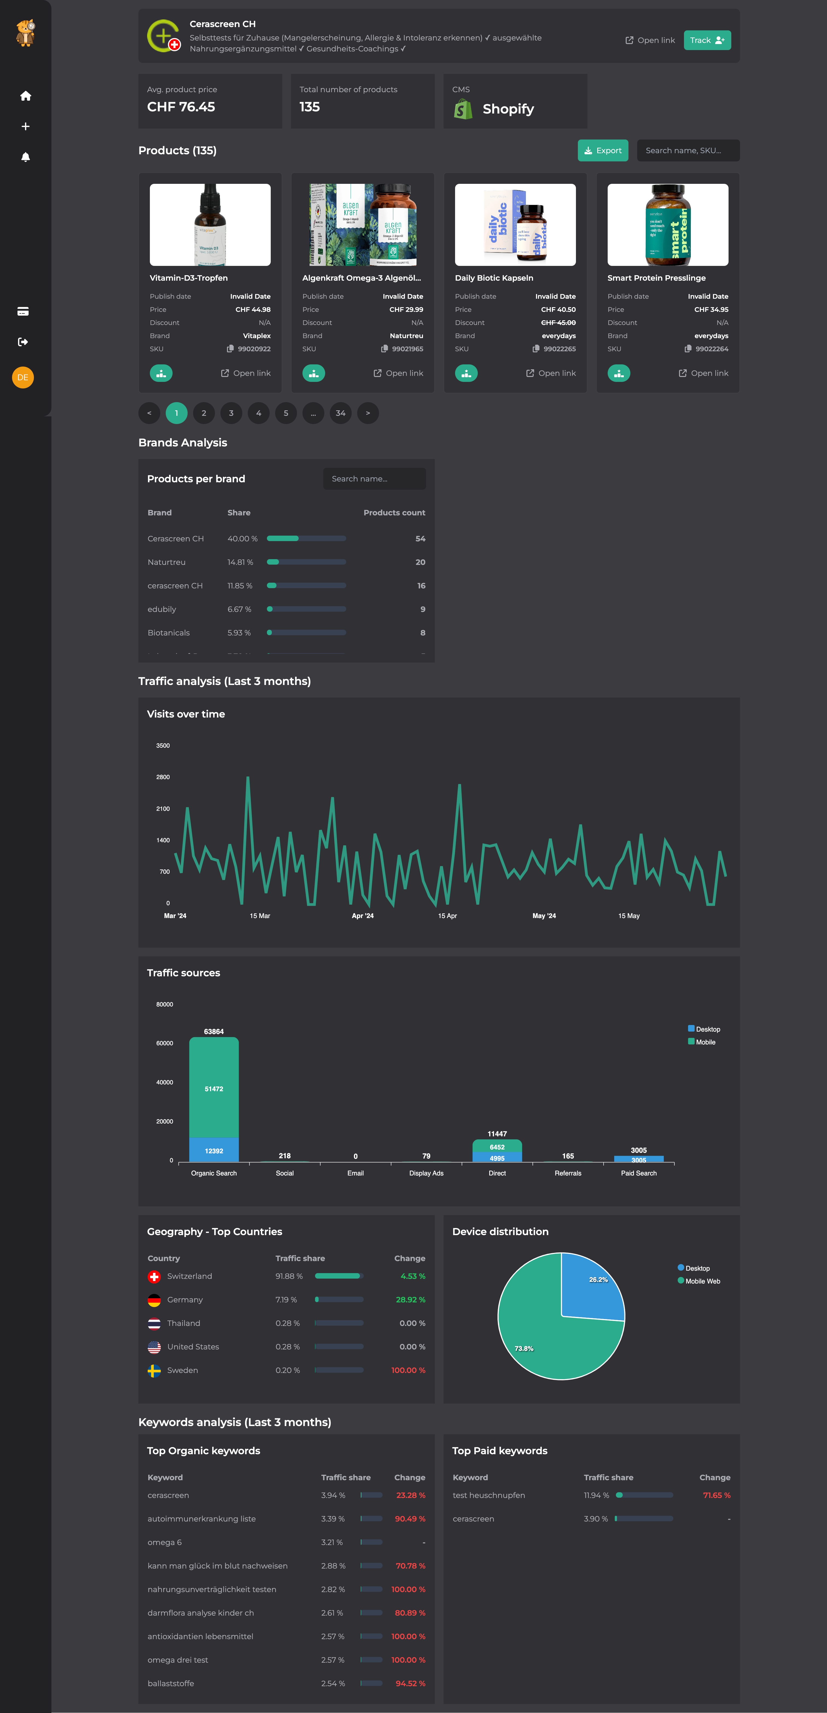Click the fox logo at top of sidebar

[25, 33]
